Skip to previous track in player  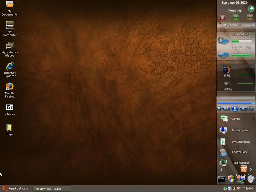click(x=226, y=108)
